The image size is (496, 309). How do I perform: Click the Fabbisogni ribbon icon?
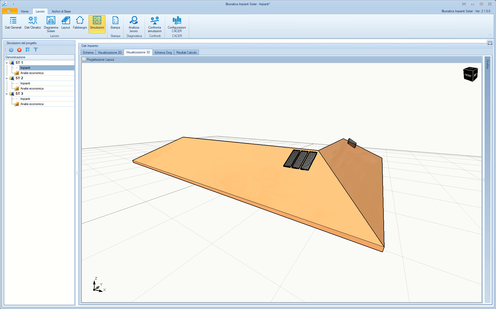click(x=80, y=23)
